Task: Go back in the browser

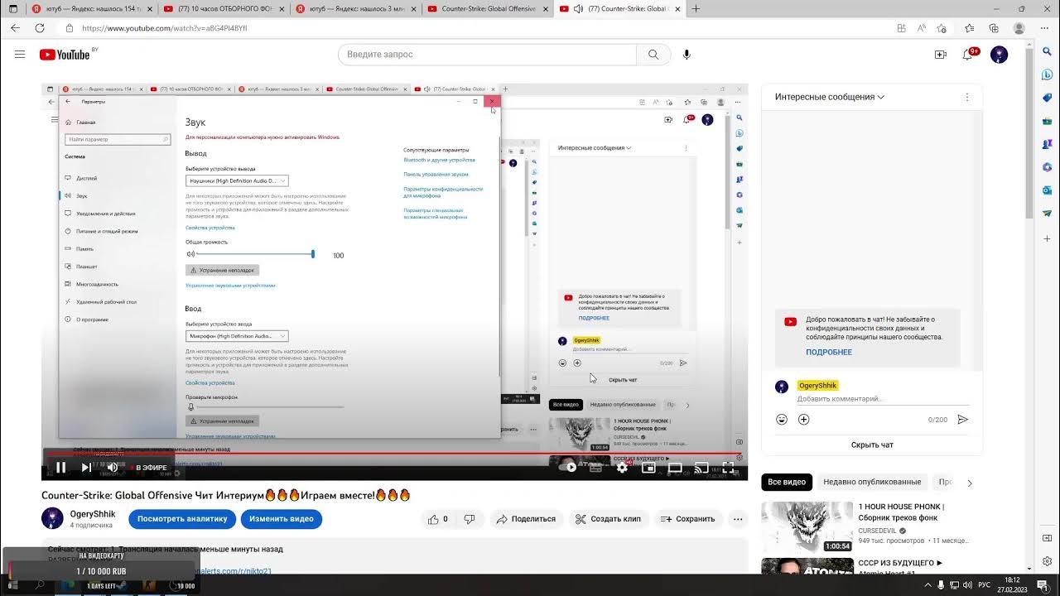Action: coord(15,28)
